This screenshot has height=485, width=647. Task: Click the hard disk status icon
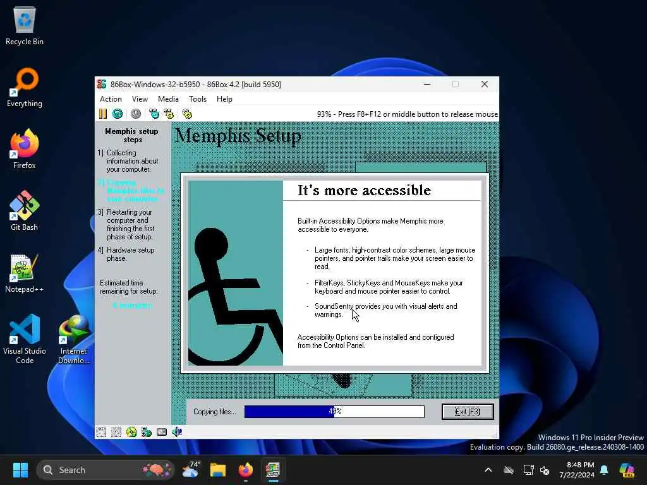click(x=162, y=432)
